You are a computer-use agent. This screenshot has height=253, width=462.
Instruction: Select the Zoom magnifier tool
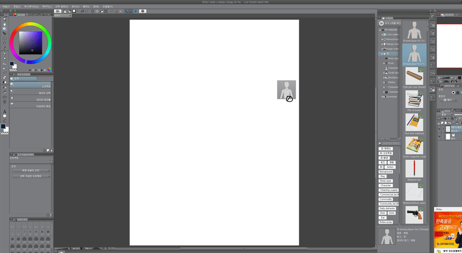point(4,19)
